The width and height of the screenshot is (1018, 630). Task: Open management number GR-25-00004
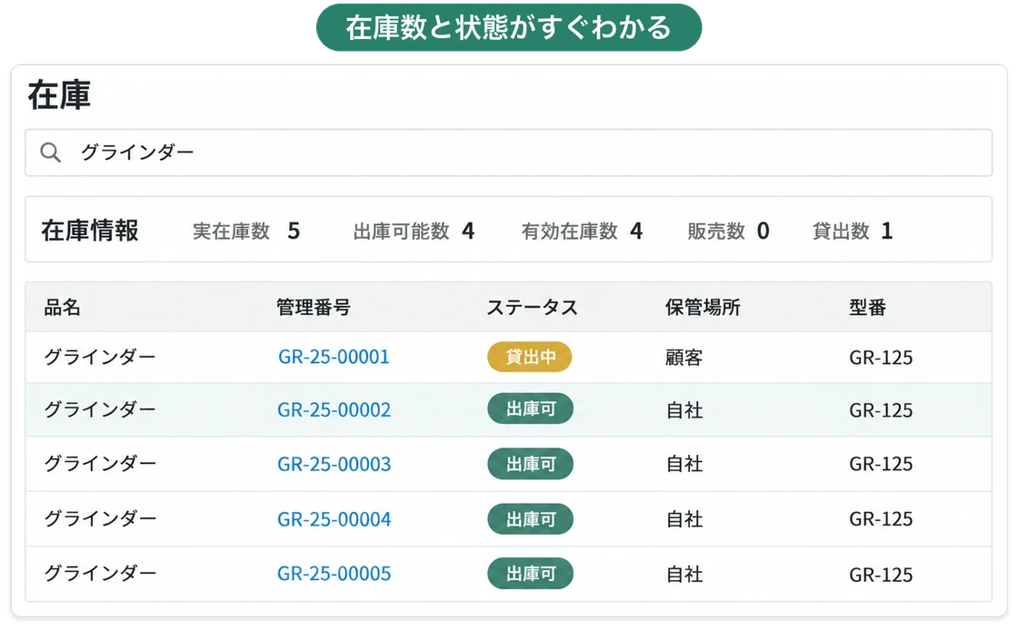click(334, 519)
